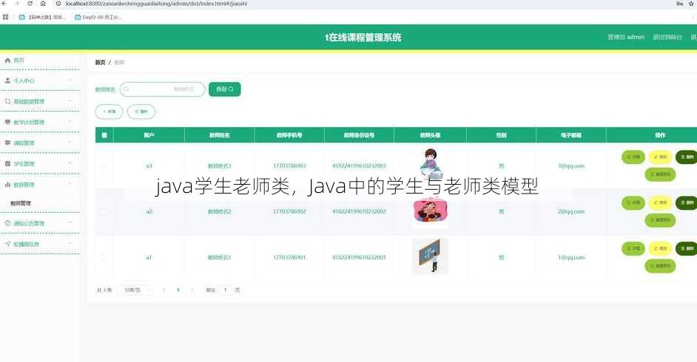
Task: Click the next page arrow in pagination
Action: pyautogui.click(x=192, y=290)
